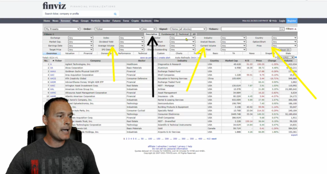
Task: Open Elite in the navigation bar
Action: point(156,21)
